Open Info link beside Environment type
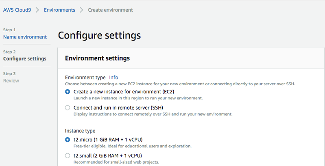Screen dimensions: 325x166 [x=113, y=77]
